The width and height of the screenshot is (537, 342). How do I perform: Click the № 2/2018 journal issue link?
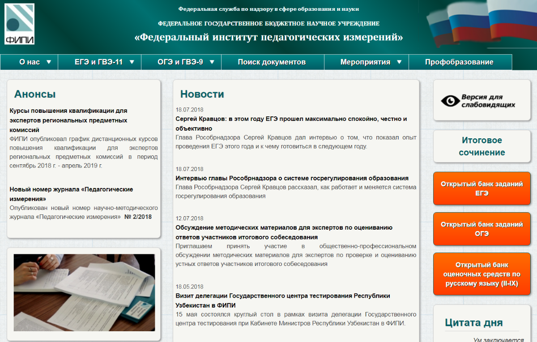[x=138, y=217]
